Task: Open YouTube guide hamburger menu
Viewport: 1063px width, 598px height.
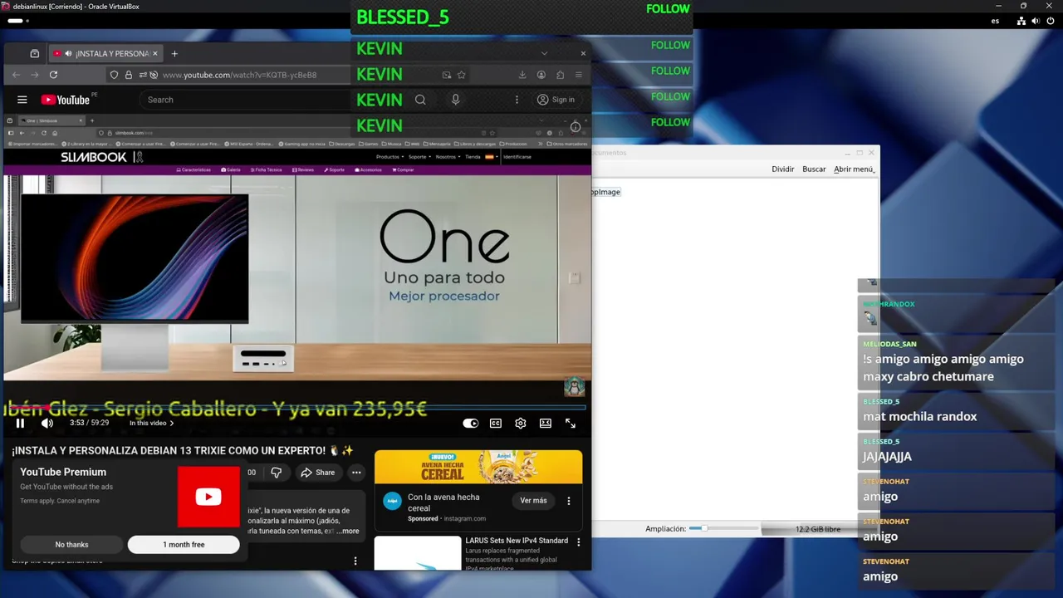Action: (22, 100)
